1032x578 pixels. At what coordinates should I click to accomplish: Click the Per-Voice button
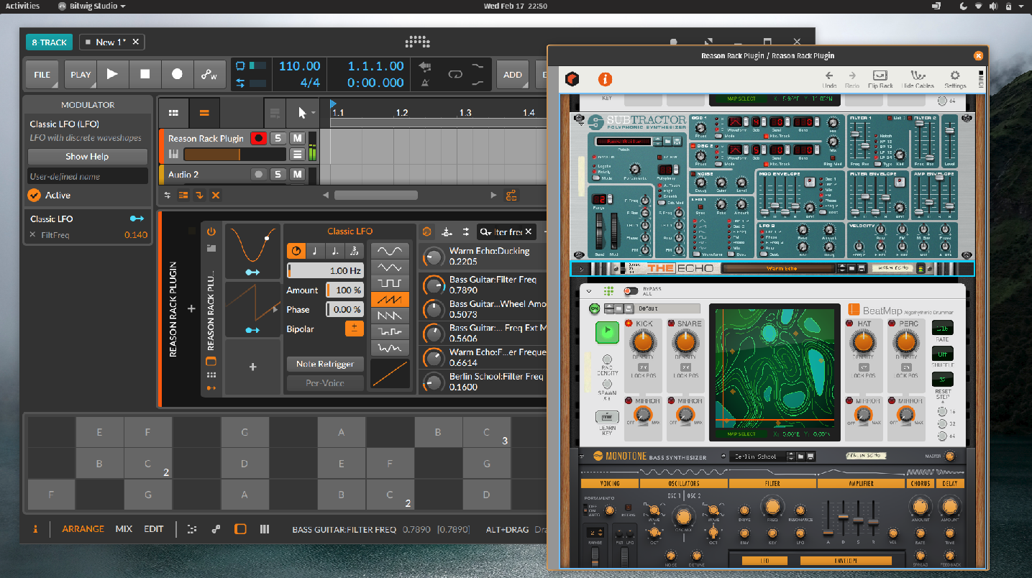[325, 383]
